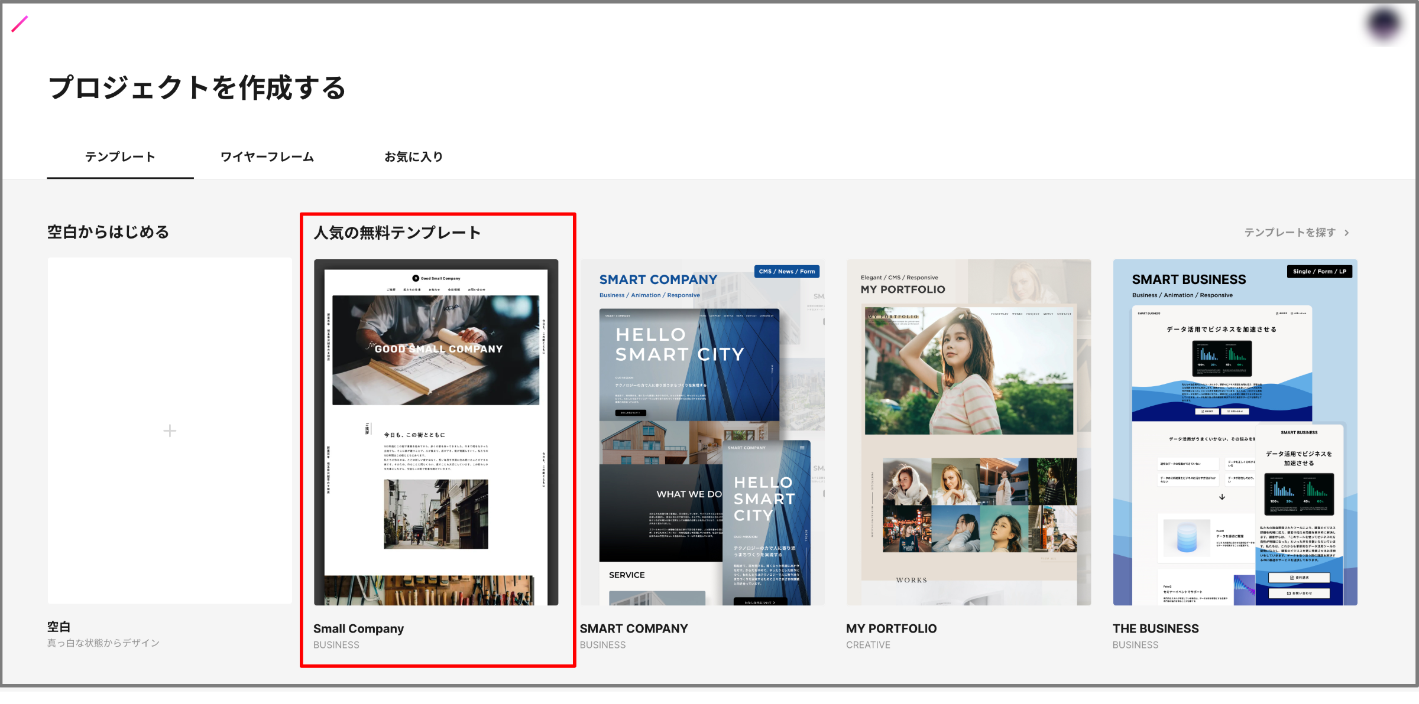The width and height of the screenshot is (1419, 704).
Task: Select the SMART COMPANY template thumbnail
Action: click(702, 432)
